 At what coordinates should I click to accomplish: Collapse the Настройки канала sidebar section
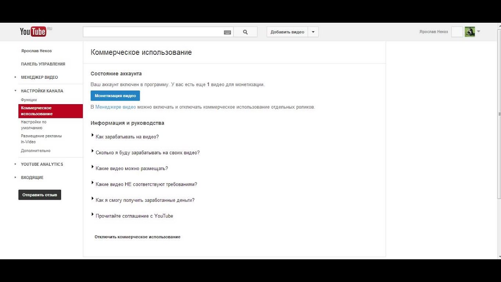point(42,91)
